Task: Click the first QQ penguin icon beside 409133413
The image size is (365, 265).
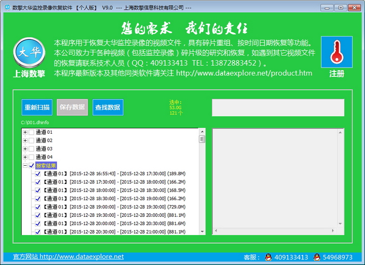Action: click(x=268, y=257)
